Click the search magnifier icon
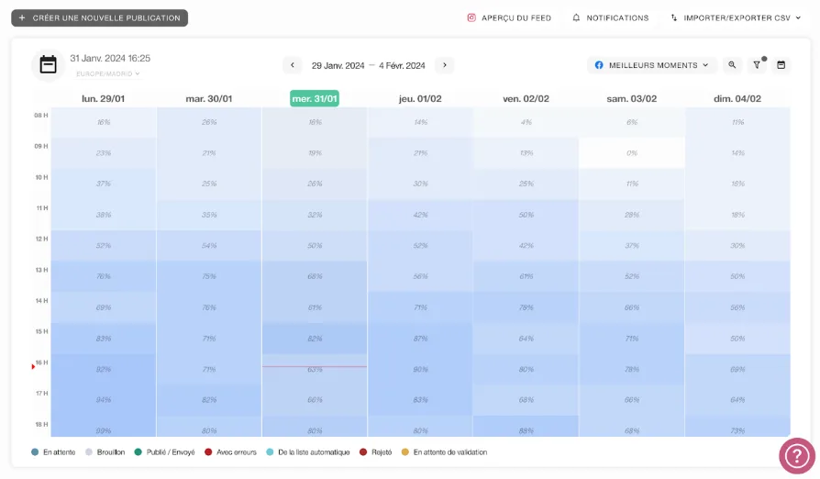Image resolution: width=820 pixels, height=479 pixels. coord(732,65)
